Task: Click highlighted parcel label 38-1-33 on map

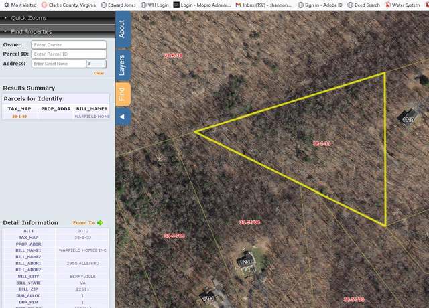Action: click(322, 143)
